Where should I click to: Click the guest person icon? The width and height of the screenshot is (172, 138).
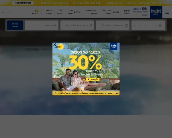pos(91,25)
